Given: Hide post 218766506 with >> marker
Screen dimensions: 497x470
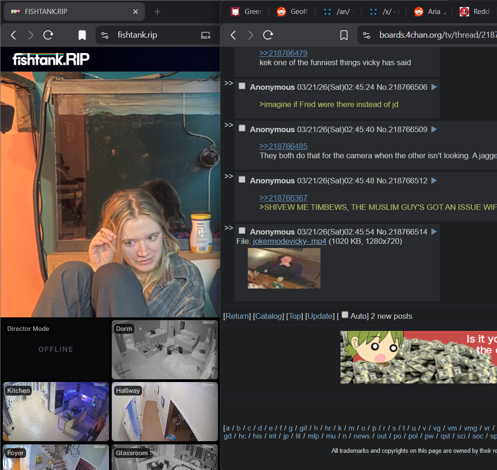Looking at the screenshot, I should pos(229,83).
